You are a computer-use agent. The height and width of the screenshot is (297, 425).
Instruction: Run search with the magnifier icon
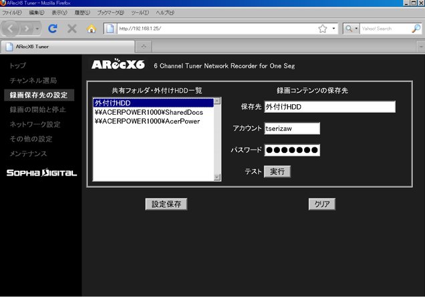[416, 29]
